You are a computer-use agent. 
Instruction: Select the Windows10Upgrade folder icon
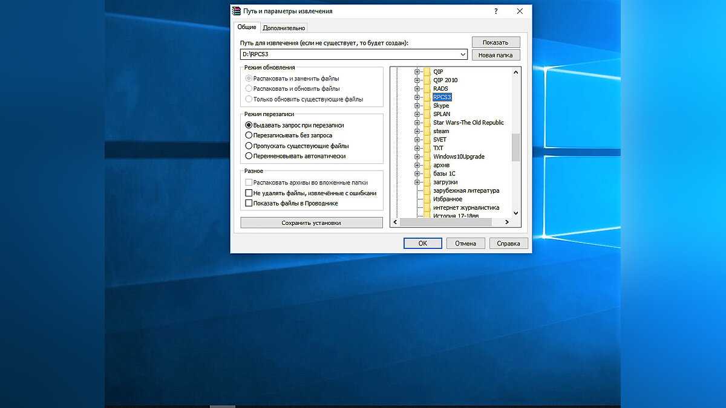(427, 157)
